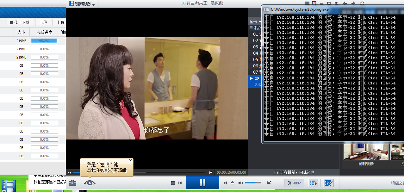Image resolution: width=404 pixels, height=192 pixels.
Task: Open the 昆明装修 ad thumbnail
Action: point(366,153)
